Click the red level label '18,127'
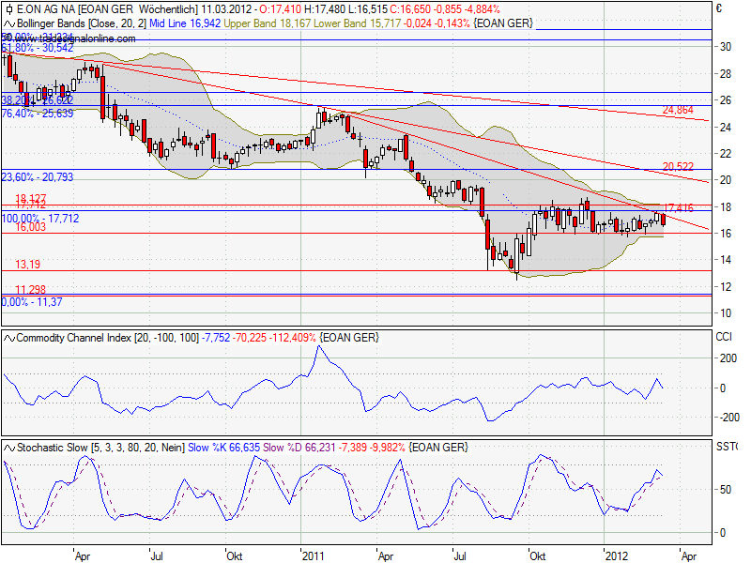Image resolution: width=751 pixels, height=563 pixels. tap(31, 198)
